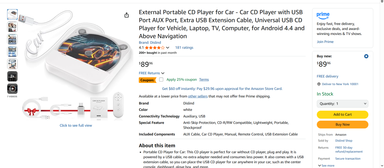Click the orange Coupon badge

click(147, 80)
